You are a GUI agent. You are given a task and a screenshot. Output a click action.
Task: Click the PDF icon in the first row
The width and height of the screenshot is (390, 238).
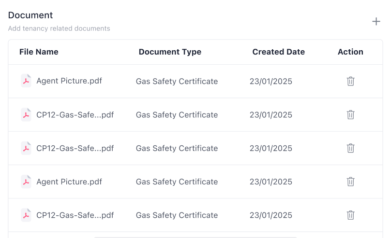pos(26,81)
